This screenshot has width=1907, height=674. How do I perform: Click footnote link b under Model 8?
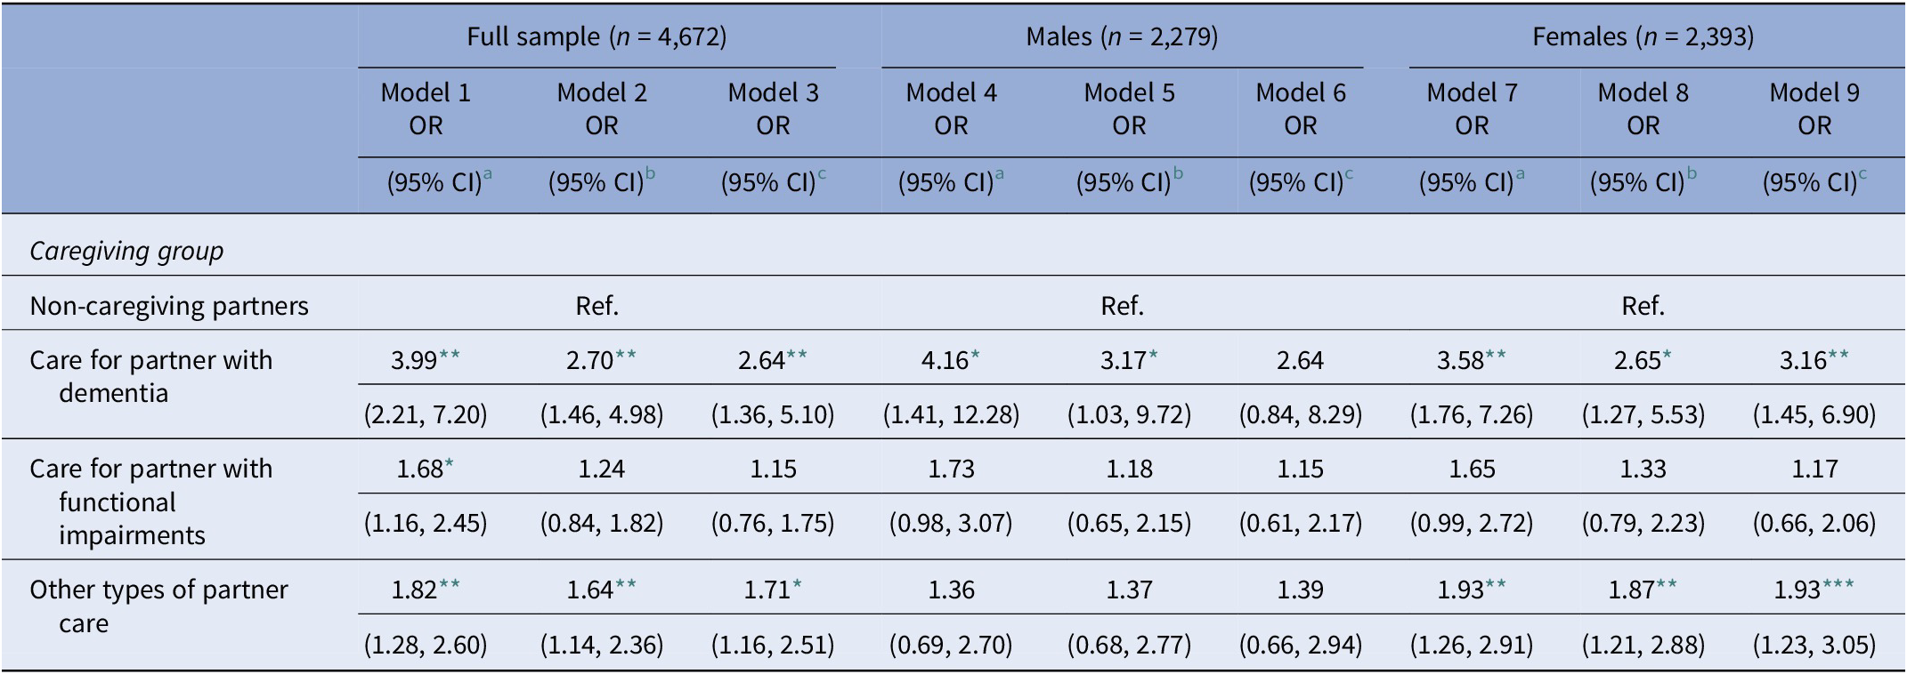[1691, 175]
